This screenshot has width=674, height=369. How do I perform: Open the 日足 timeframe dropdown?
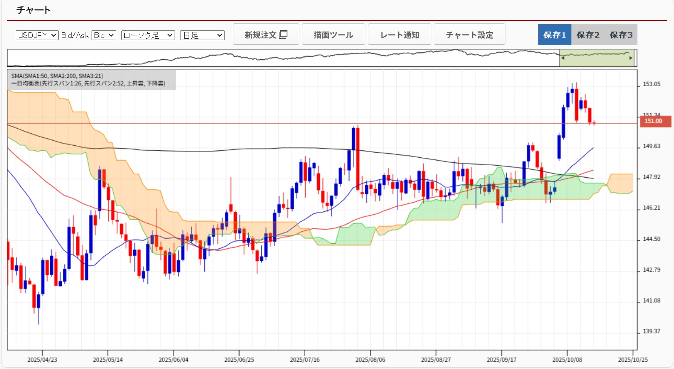[x=202, y=35]
